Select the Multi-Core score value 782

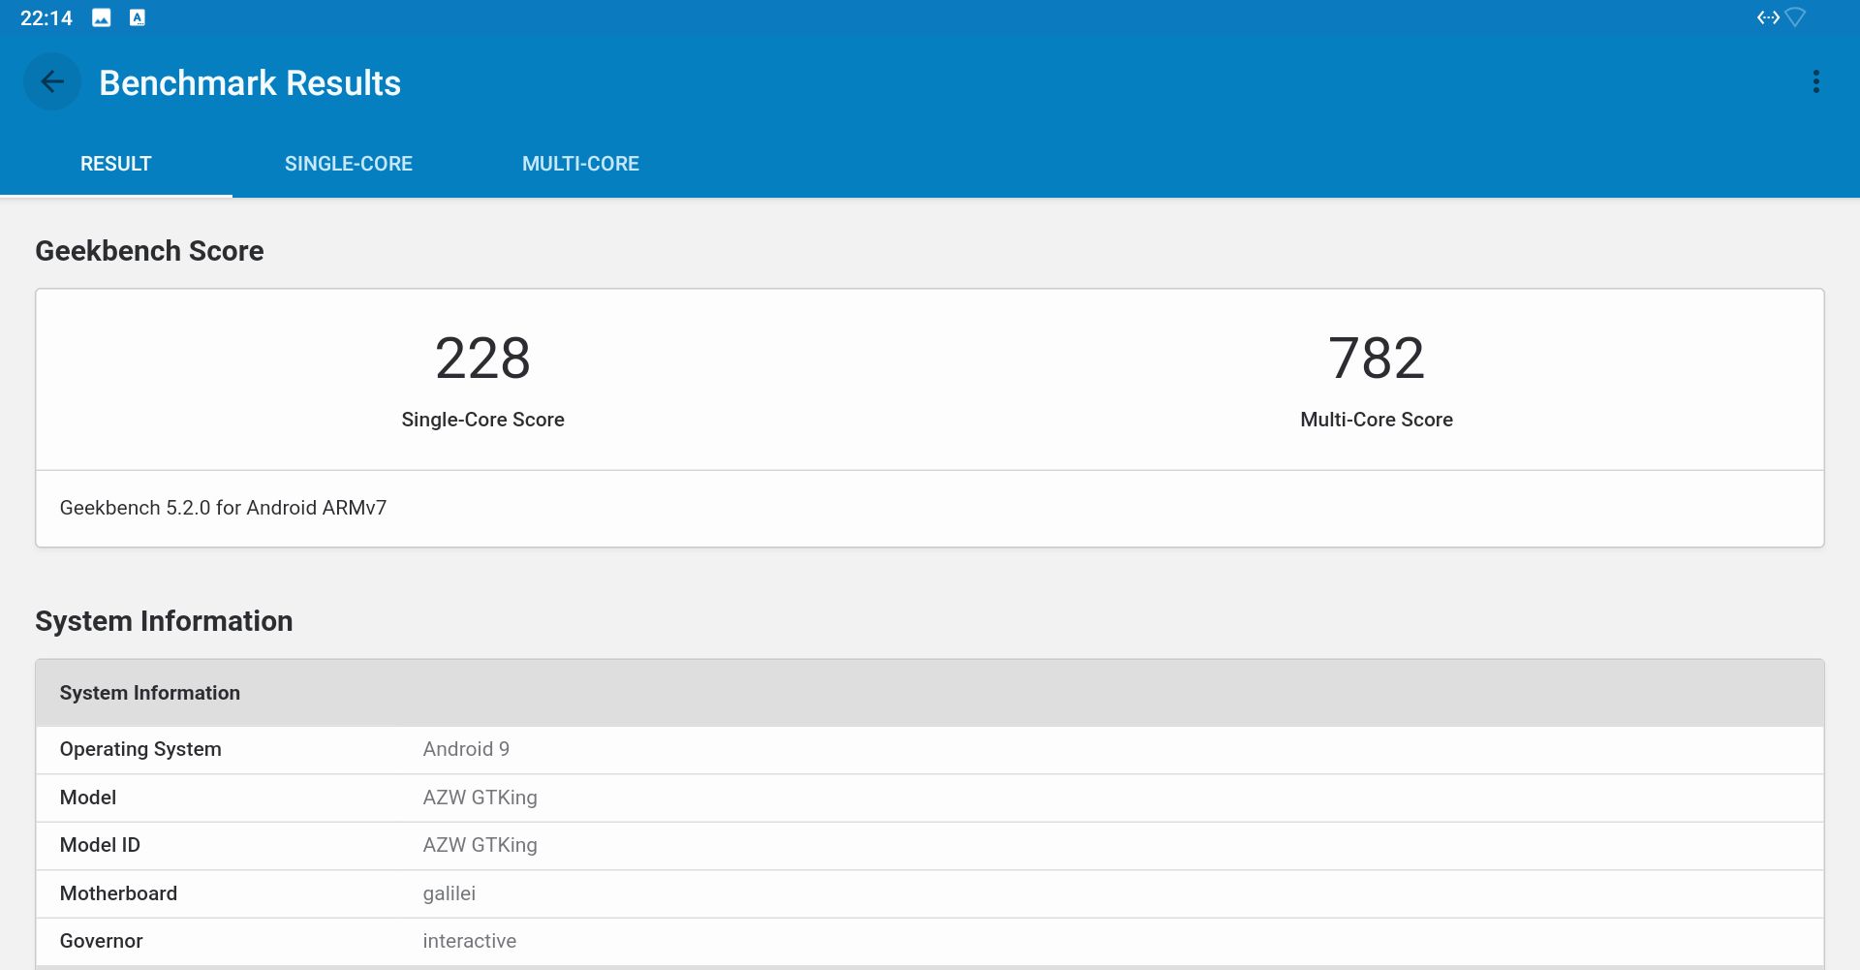pos(1377,358)
